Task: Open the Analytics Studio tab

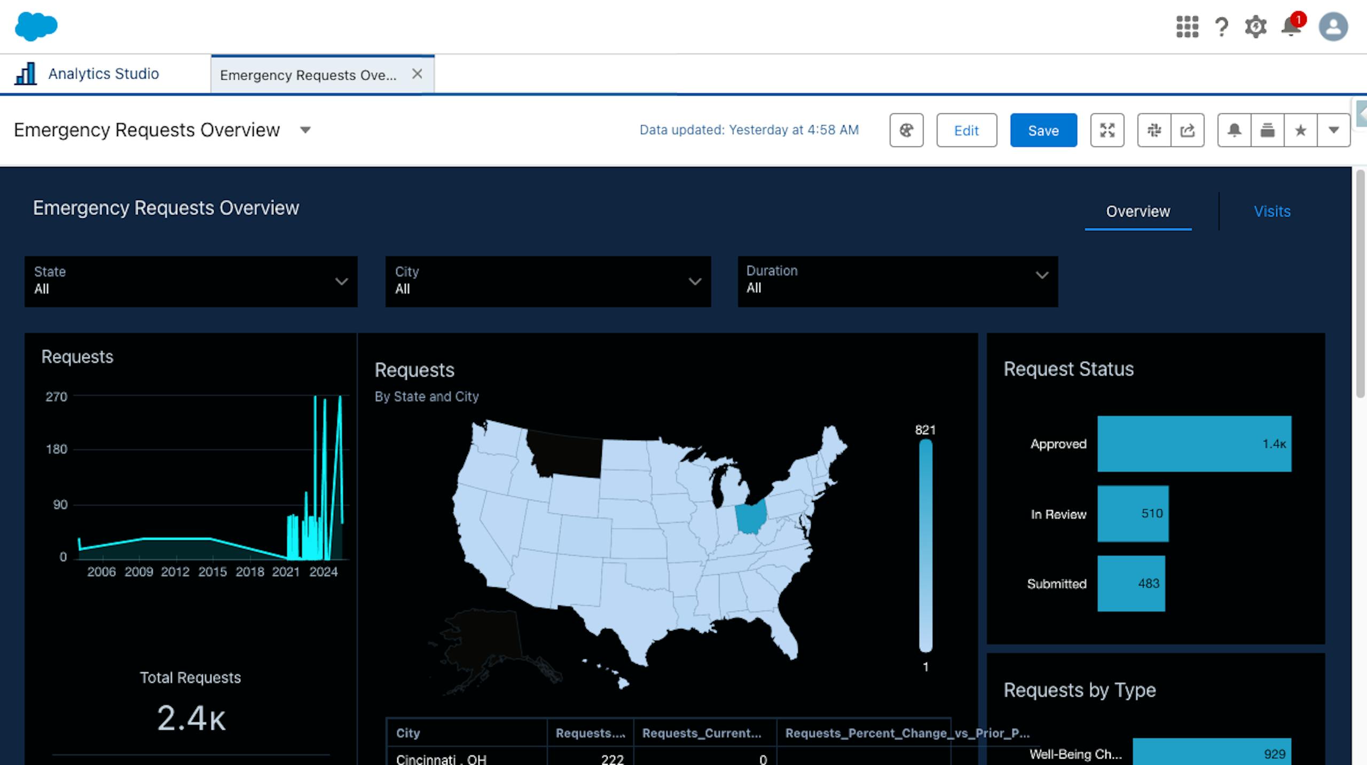Action: [103, 74]
